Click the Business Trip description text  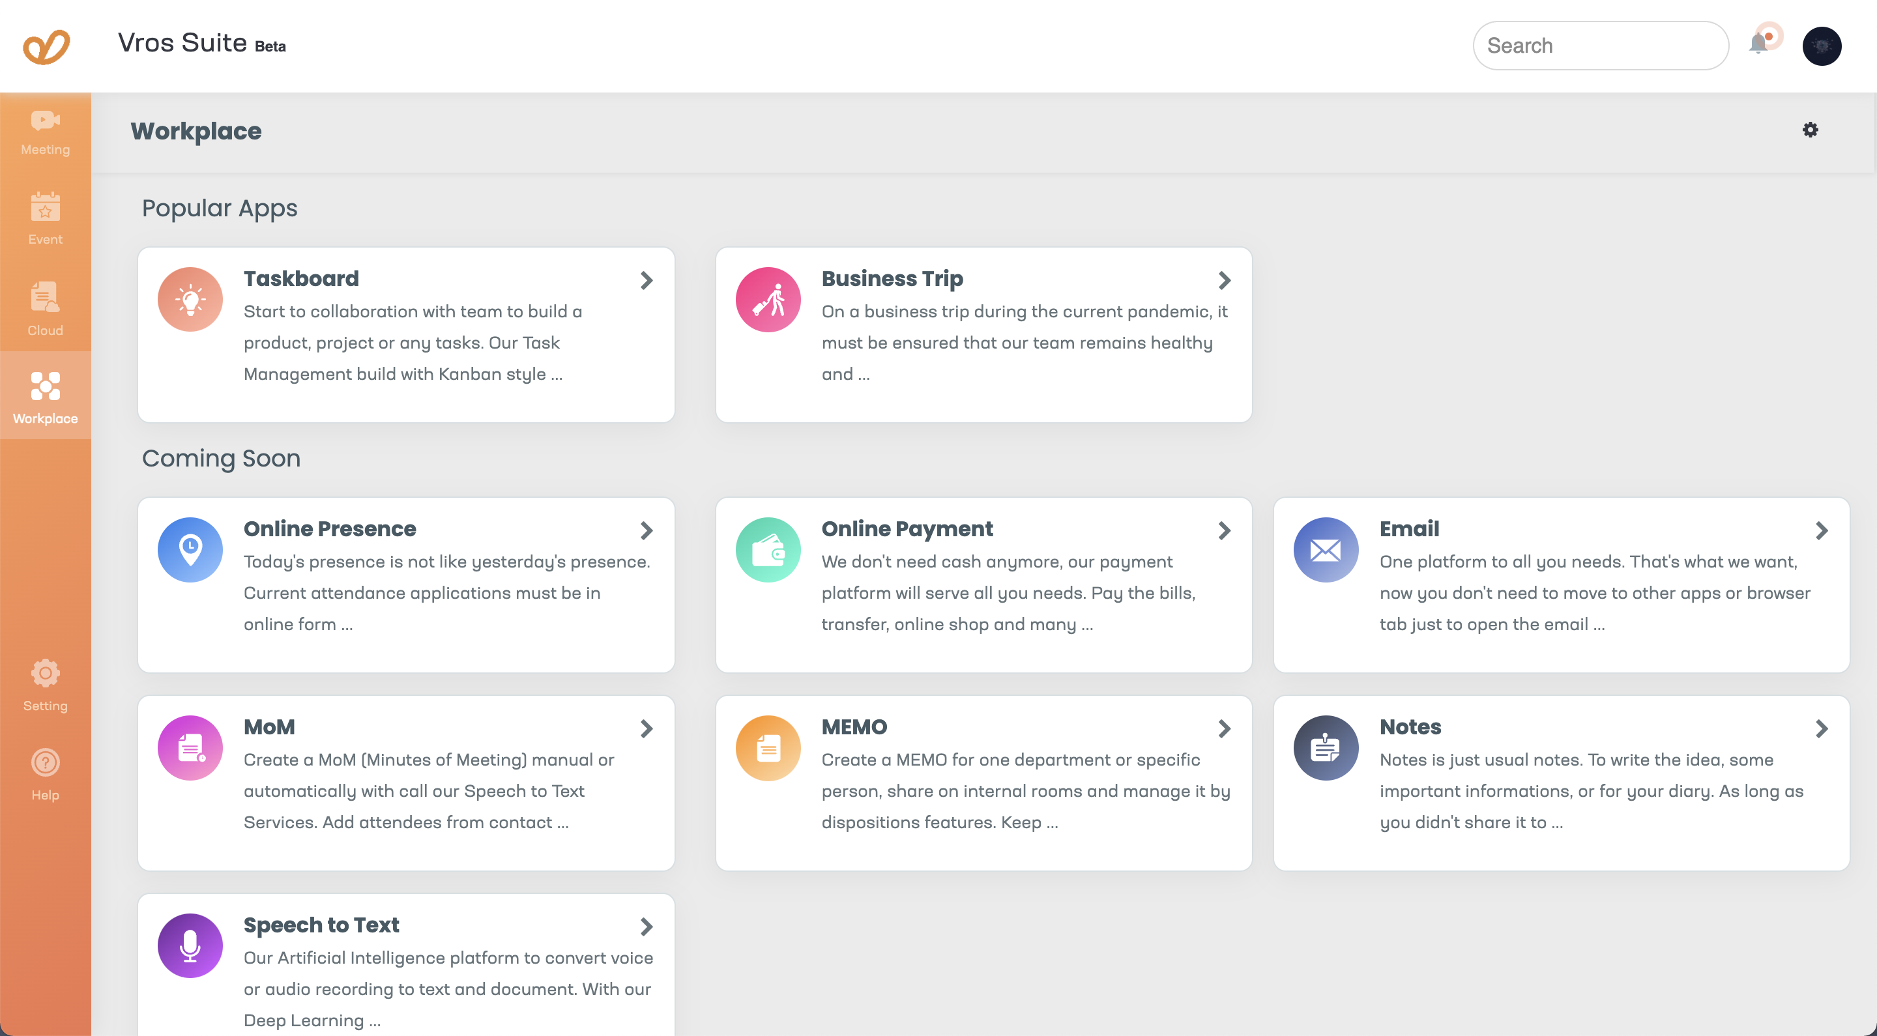click(1025, 343)
